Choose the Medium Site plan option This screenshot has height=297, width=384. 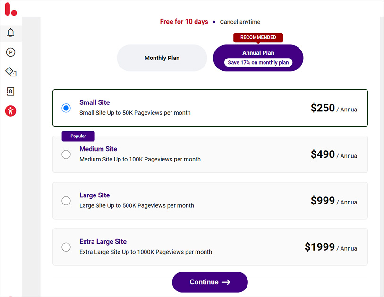66,154
